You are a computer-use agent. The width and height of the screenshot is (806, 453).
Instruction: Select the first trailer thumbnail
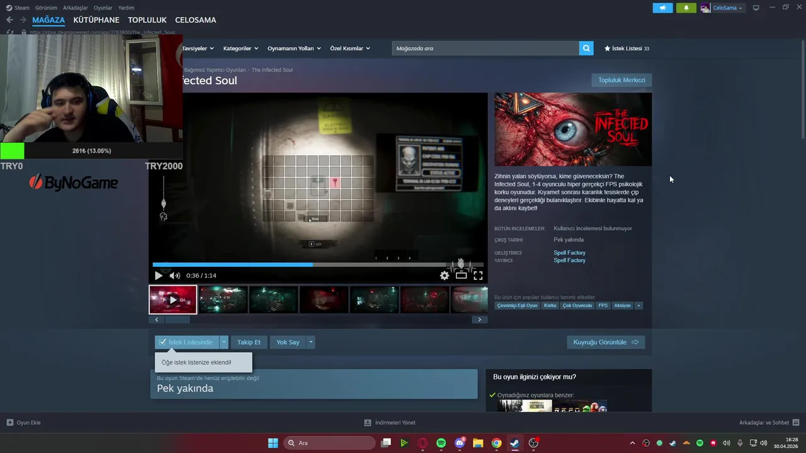[173, 299]
